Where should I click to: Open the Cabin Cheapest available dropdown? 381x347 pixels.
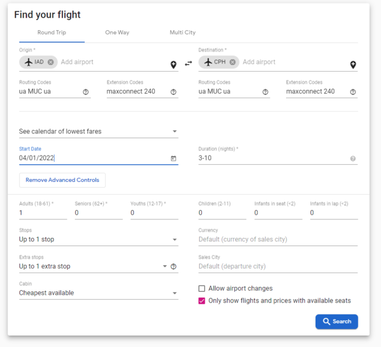(98, 293)
